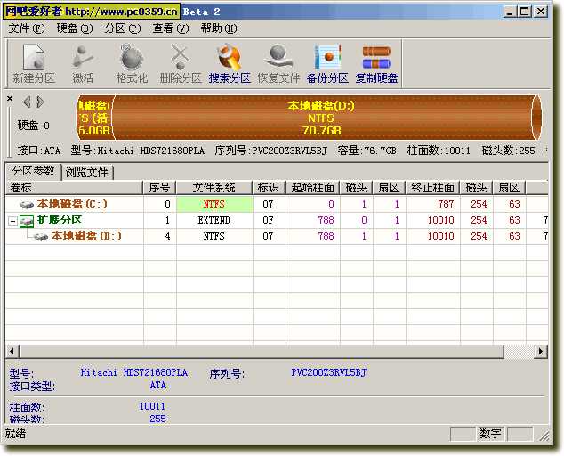Click serial number PVC200Z3RVL5BJ in details pane
Viewport: 564px width, 456px height.
pyautogui.click(x=329, y=372)
